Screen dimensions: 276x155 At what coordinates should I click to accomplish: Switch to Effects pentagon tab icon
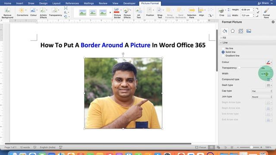233,31
